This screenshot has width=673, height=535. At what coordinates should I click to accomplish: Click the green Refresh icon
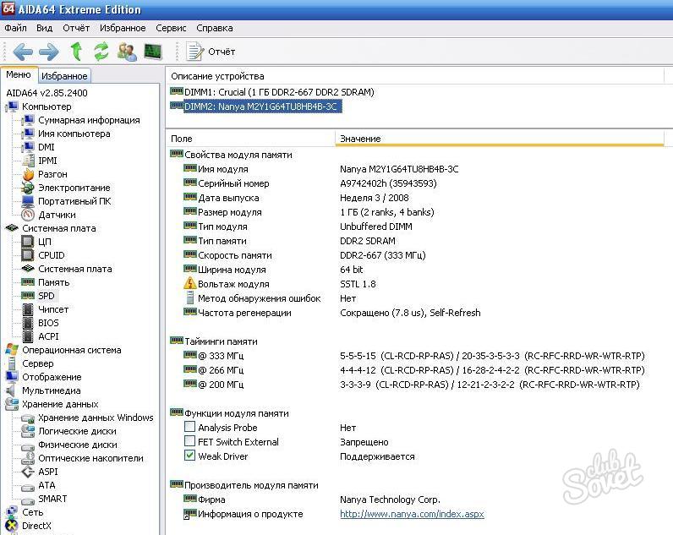101,52
